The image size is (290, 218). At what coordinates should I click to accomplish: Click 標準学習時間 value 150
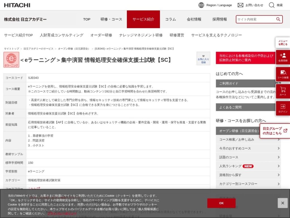(31, 163)
